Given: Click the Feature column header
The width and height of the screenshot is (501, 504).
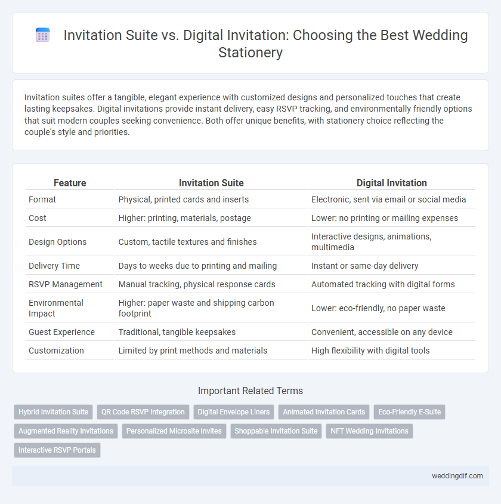Looking at the screenshot, I should point(70,183).
